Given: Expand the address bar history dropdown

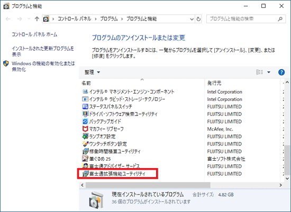Looking at the screenshot, I should coord(192,19).
